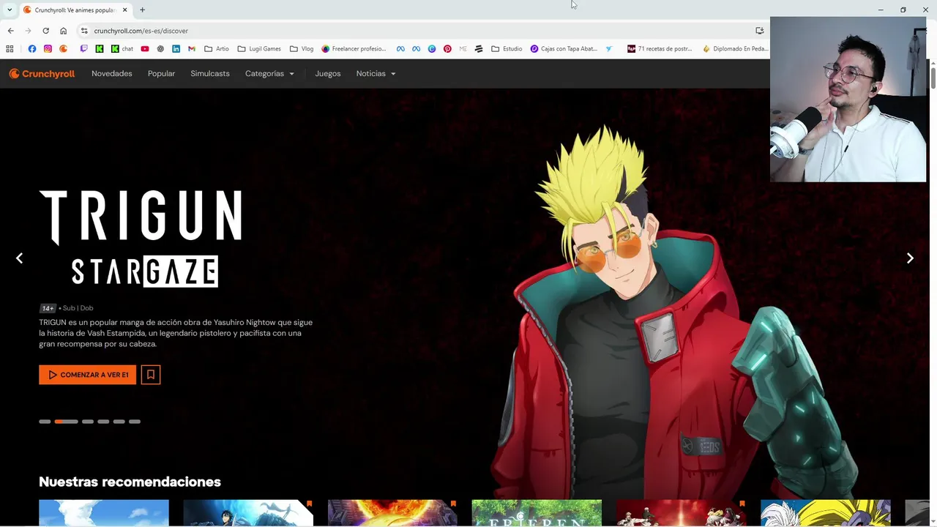This screenshot has height=527, width=937.
Task: Open the 71 recetas de postr... bookmark
Action: pos(660,49)
